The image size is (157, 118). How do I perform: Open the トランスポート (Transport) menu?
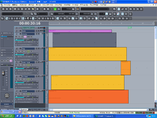pos(48,5)
